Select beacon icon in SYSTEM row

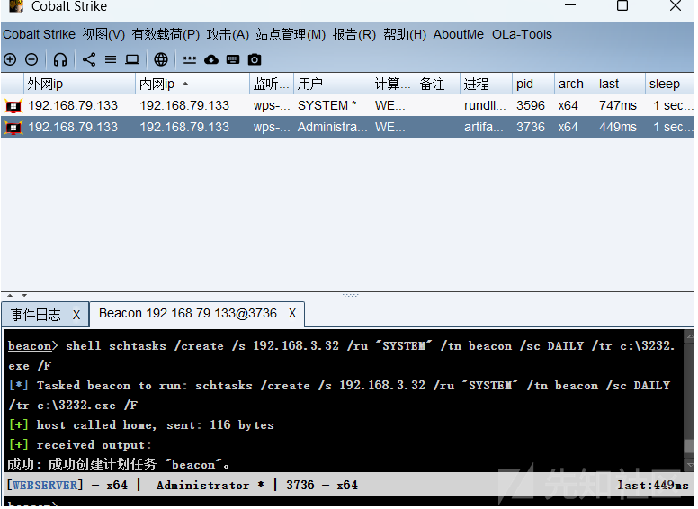point(13,106)
